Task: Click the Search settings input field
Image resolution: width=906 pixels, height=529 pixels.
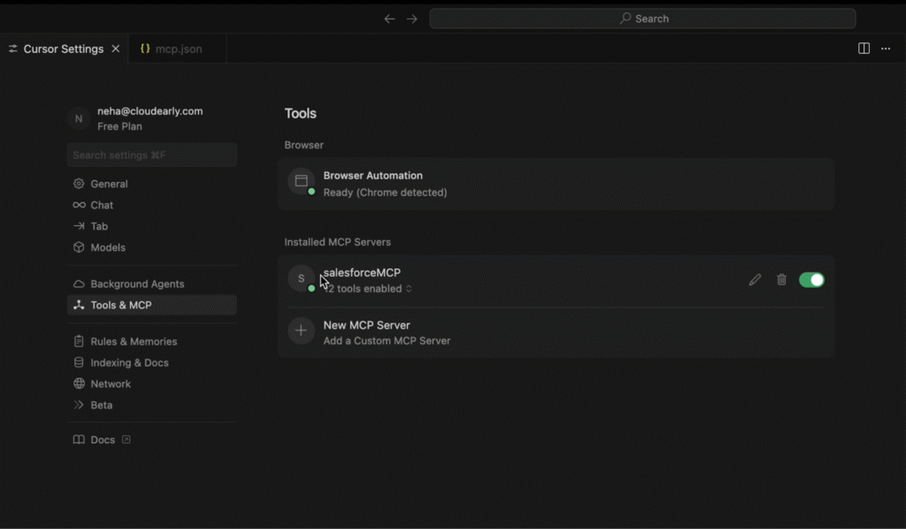Action: point(151,155)
